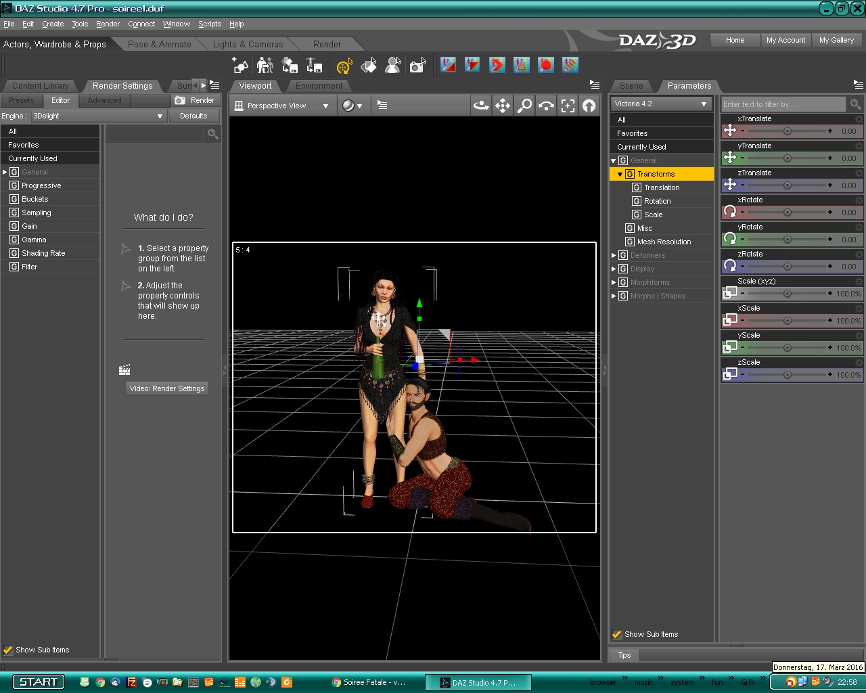Expand the Morphs | Shapes group
This screenshot has width=866, height=693.
[x=614, y=296]
